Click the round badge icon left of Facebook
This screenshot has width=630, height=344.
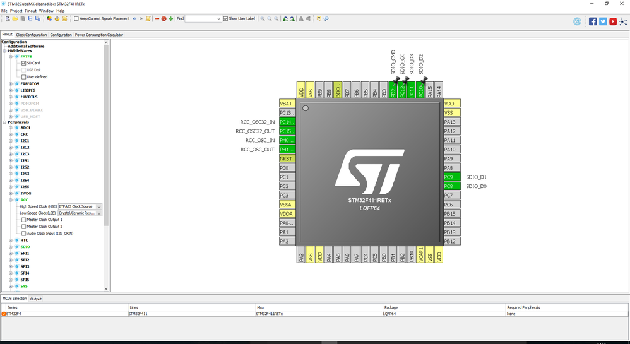coord(578,21)
